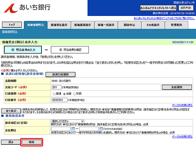Click step 2 照会結果を確認 box

(70, 50)
